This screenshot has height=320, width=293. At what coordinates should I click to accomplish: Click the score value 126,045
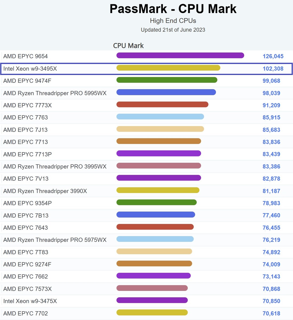[x=273, y=56]
